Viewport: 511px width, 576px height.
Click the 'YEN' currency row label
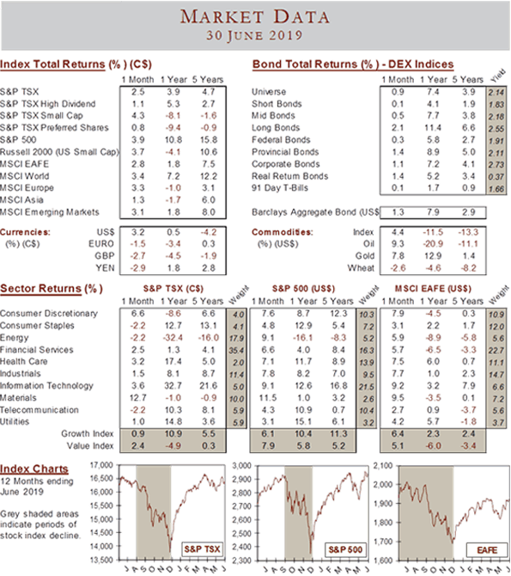coord(106,268)
